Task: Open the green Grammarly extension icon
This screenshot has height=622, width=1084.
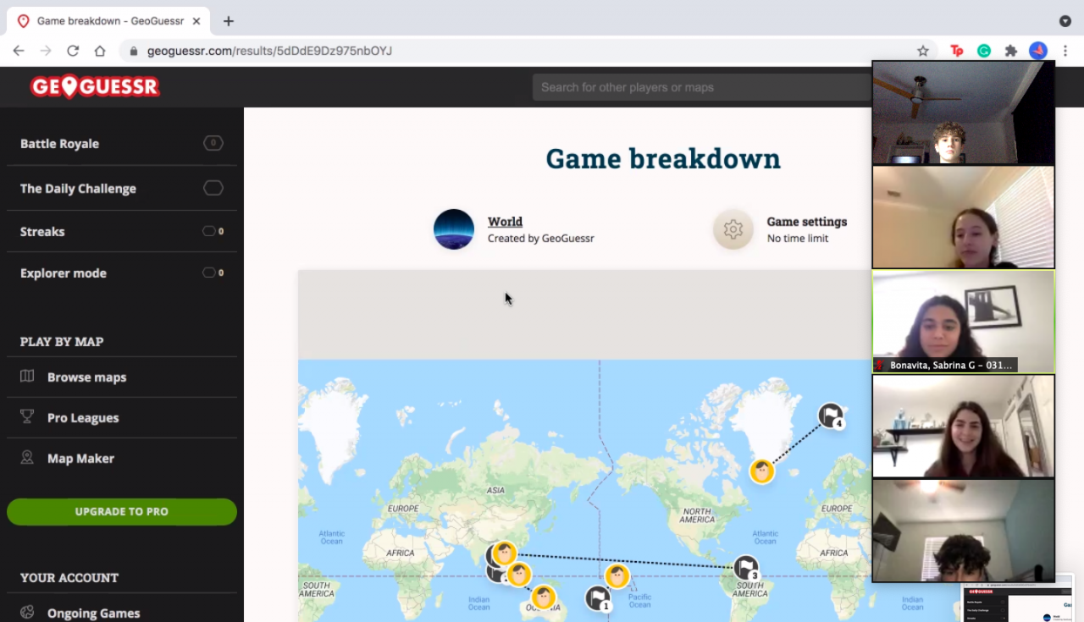Action: [984, 51]
